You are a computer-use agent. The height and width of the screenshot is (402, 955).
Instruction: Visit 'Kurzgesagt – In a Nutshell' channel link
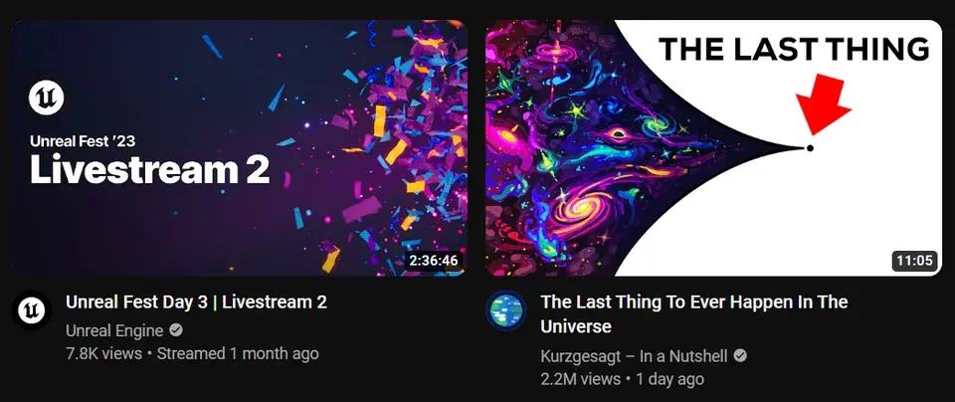[634, 355]
